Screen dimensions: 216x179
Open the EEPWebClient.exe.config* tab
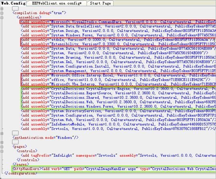pos(57,3)
